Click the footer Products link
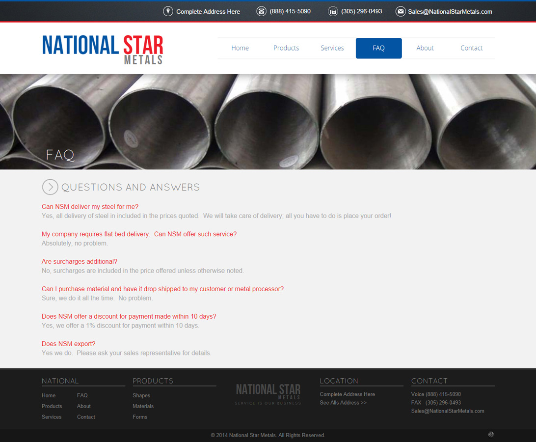Screen dimensions: 536x442 pyautogui.click(x=52, y=406)
